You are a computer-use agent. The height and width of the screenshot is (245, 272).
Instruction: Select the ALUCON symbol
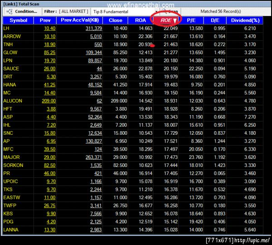pos(13,101)
